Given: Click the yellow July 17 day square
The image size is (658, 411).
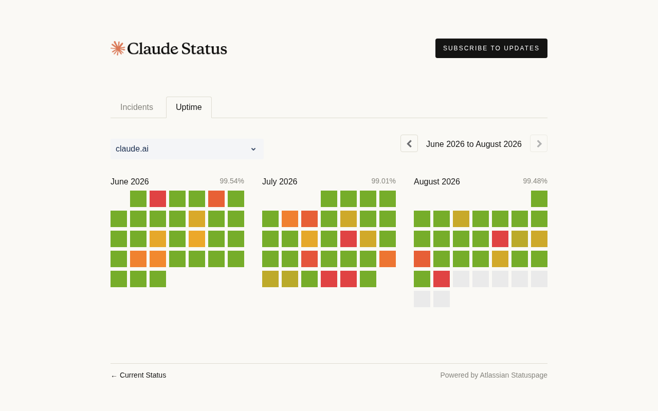Looking at the screenshot, I should [368, 239].
